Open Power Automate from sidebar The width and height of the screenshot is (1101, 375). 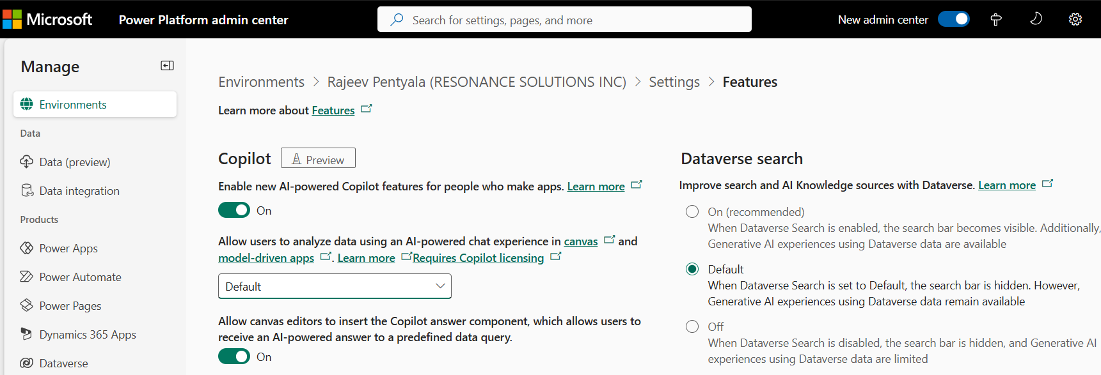[80, 277]
